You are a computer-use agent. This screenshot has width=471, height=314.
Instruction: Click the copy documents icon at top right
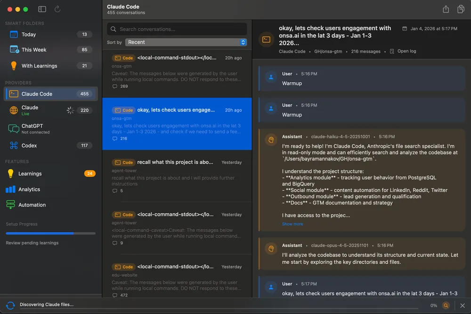461,9
